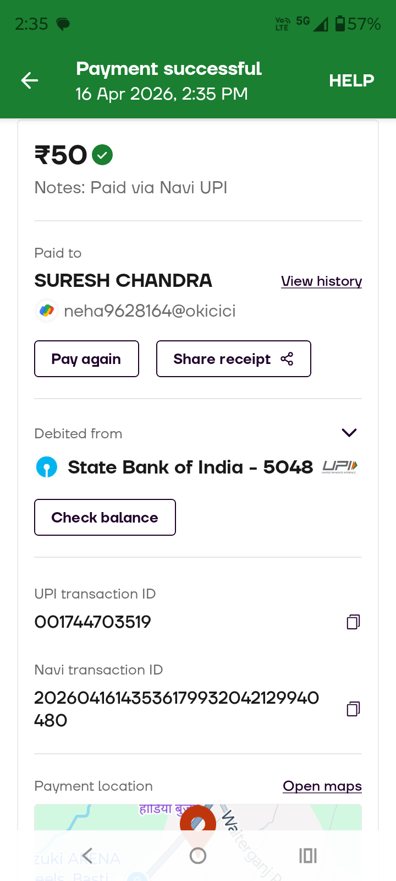Copy the Navi transaction ID

[353, 709]
